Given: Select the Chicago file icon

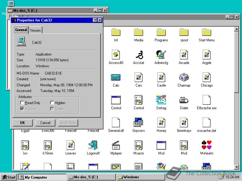Looking at the screenshot, I should tap(207, 78).
